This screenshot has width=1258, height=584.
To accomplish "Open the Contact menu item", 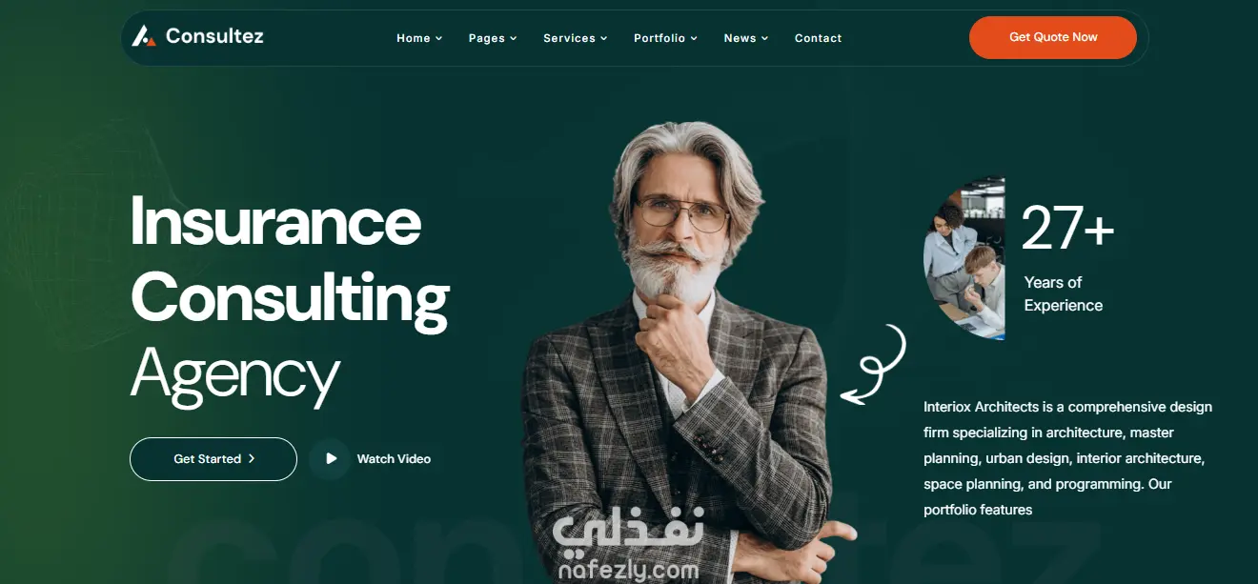I will [x=818, y=38].
